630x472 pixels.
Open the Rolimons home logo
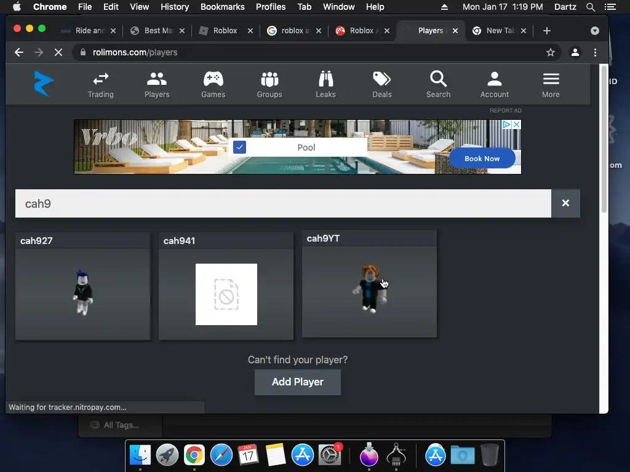click(44, 84)
